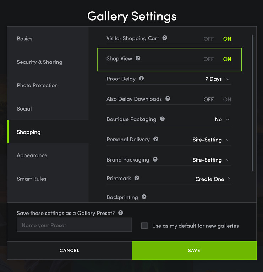Open Boutique Packaging No dropdown
This screenshot has height=272, width=263.
pyautogui.click(x=222, y=119)
